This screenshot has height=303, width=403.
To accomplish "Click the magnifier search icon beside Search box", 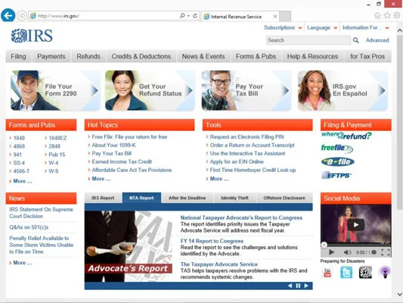I will 355,40.
